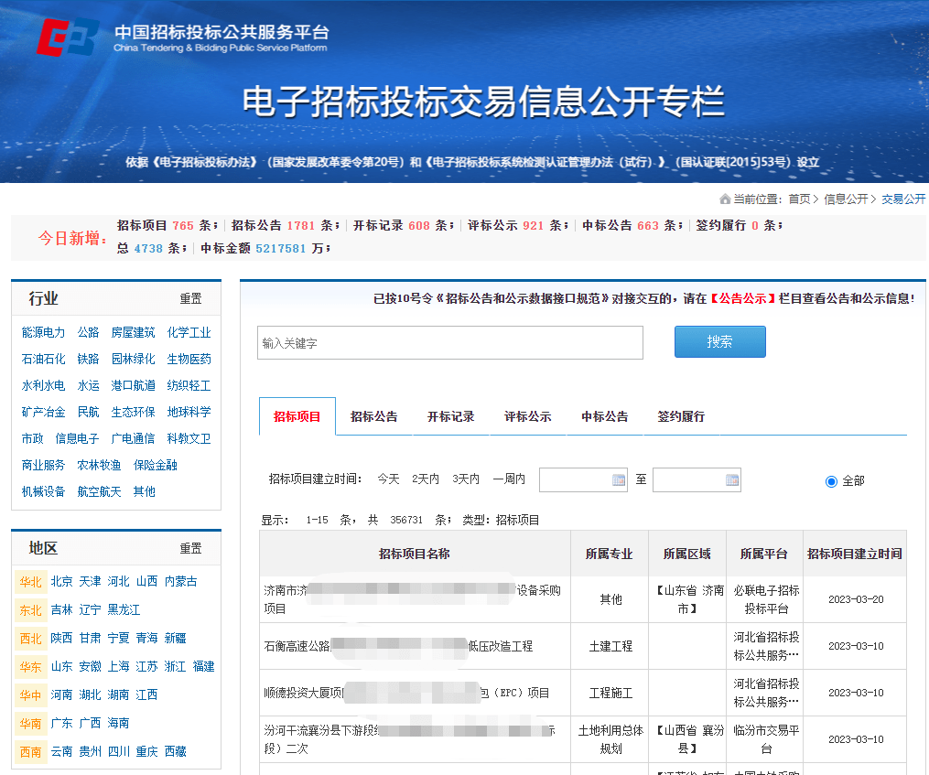Viewport: 929px width, 775px height.
Task: Select 公路 industry
Action: [88, 332]
